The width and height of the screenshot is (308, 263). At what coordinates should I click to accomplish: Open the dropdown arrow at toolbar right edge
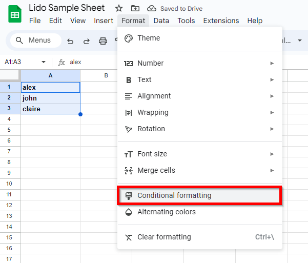pyautogui.click(x=300, y=41)
